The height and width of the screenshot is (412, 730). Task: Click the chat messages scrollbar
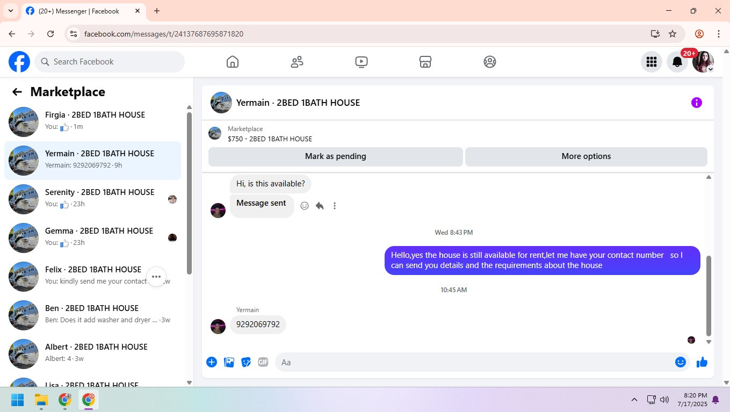pos(709,295)
